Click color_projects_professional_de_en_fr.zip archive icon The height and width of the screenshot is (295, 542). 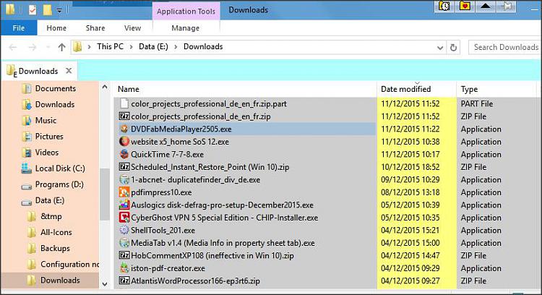coord(124,116)
